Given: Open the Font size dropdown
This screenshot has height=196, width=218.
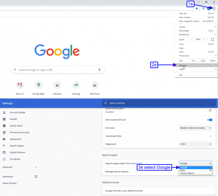Looking at the screenshot, I should 195,128.
